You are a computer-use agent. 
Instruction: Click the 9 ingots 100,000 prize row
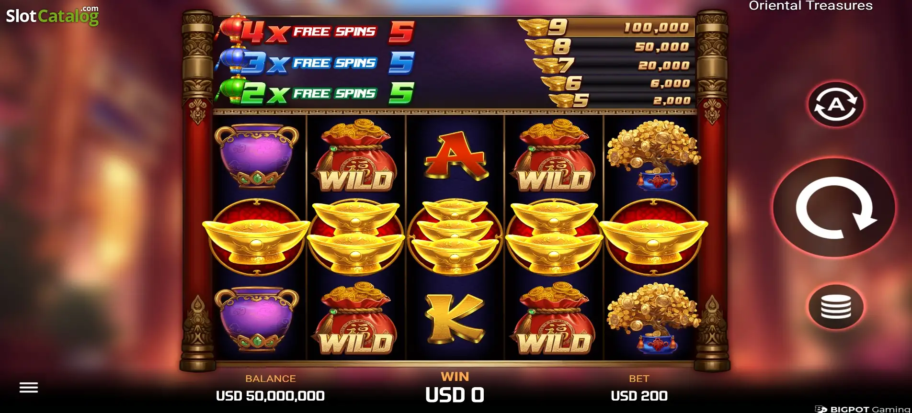[x=605, y=27]
